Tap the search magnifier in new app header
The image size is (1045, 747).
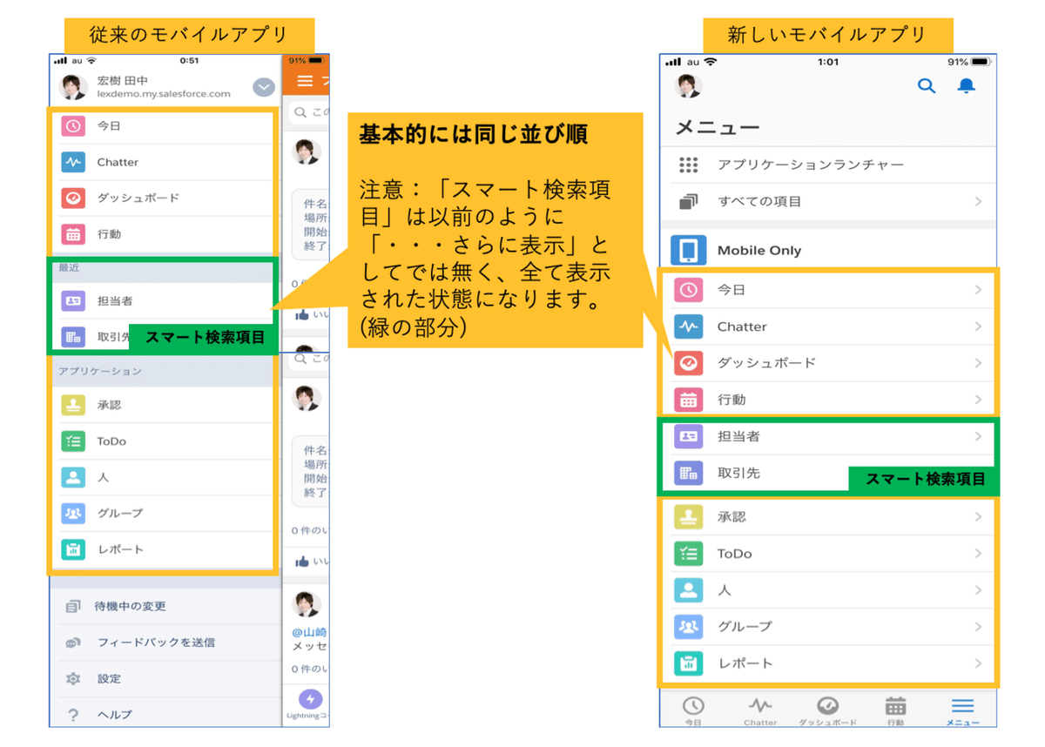tap(927, 85)
